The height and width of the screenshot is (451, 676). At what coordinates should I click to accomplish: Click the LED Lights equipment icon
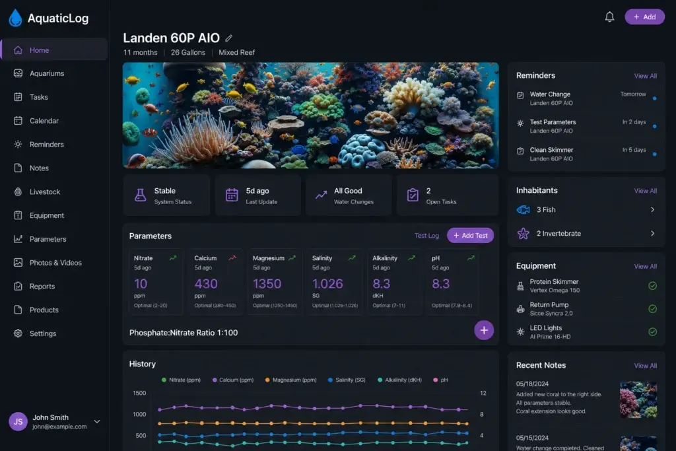pos(520,332)
